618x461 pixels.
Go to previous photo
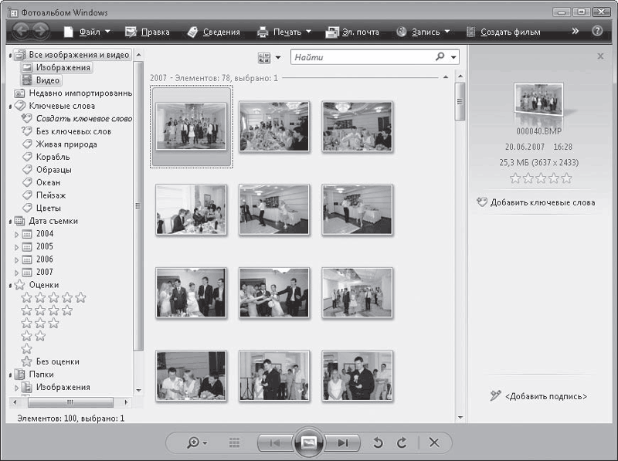273,442
